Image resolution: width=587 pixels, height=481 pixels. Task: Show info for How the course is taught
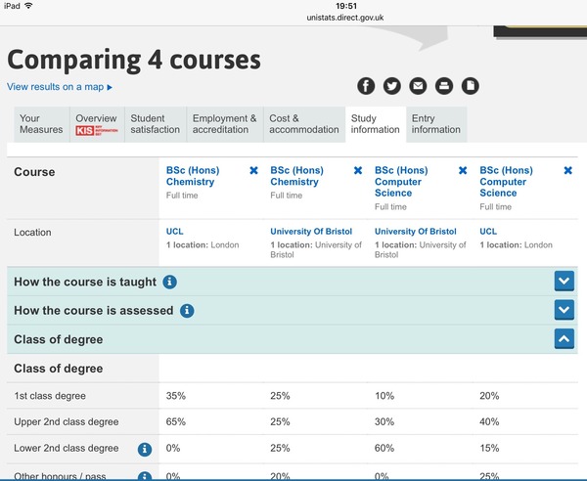169,282
